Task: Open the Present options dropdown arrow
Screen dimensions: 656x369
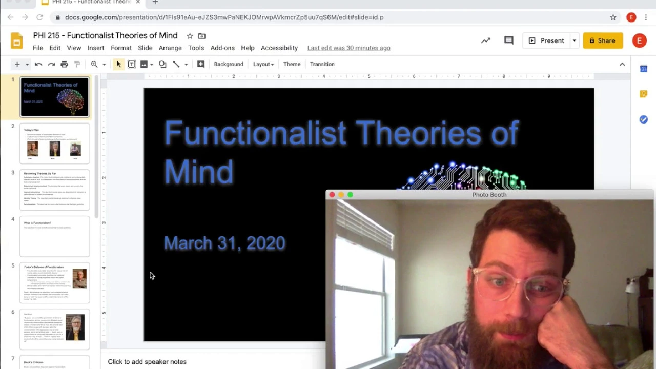Action: (x=575, y=40)
